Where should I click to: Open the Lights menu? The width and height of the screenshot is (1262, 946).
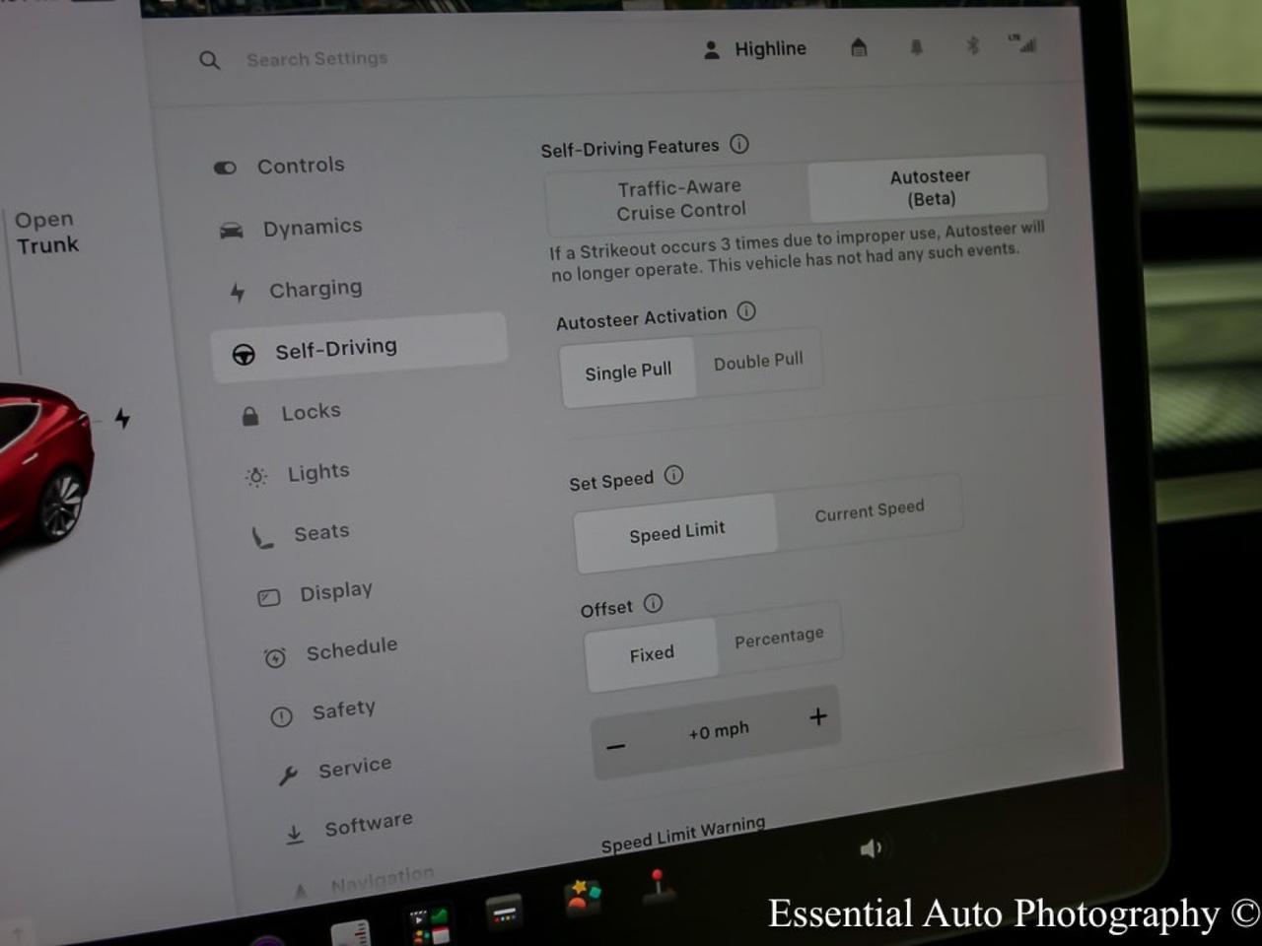(297, 473)
